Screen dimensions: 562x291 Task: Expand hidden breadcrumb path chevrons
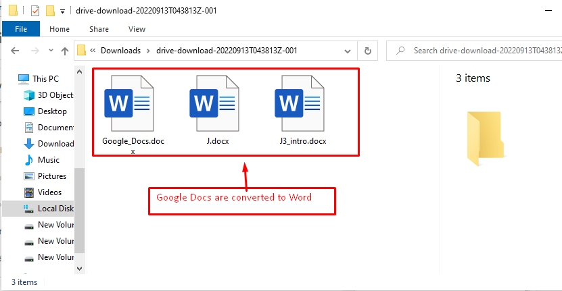[x=93, y=51]
